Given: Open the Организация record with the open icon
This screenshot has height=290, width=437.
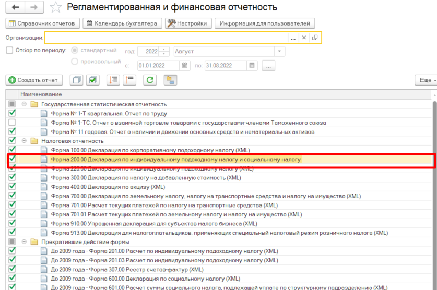Looking at the screenshot, I should [x=315, y=38].
